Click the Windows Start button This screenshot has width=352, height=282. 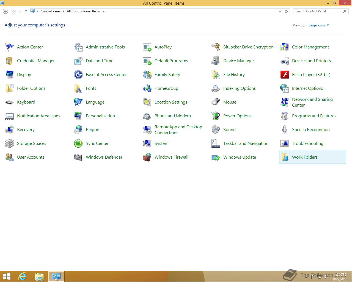(7, 276)
